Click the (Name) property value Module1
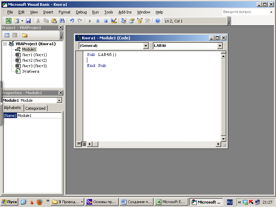The width and height of the screenshot is (276, 207). pyautogui.click(x=39, y=116)
